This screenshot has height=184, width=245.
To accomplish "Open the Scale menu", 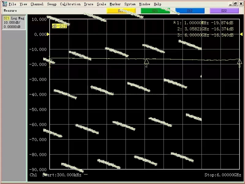I will [101, 4].
